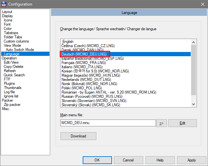Open Help for this dialog

coord(160,160)
